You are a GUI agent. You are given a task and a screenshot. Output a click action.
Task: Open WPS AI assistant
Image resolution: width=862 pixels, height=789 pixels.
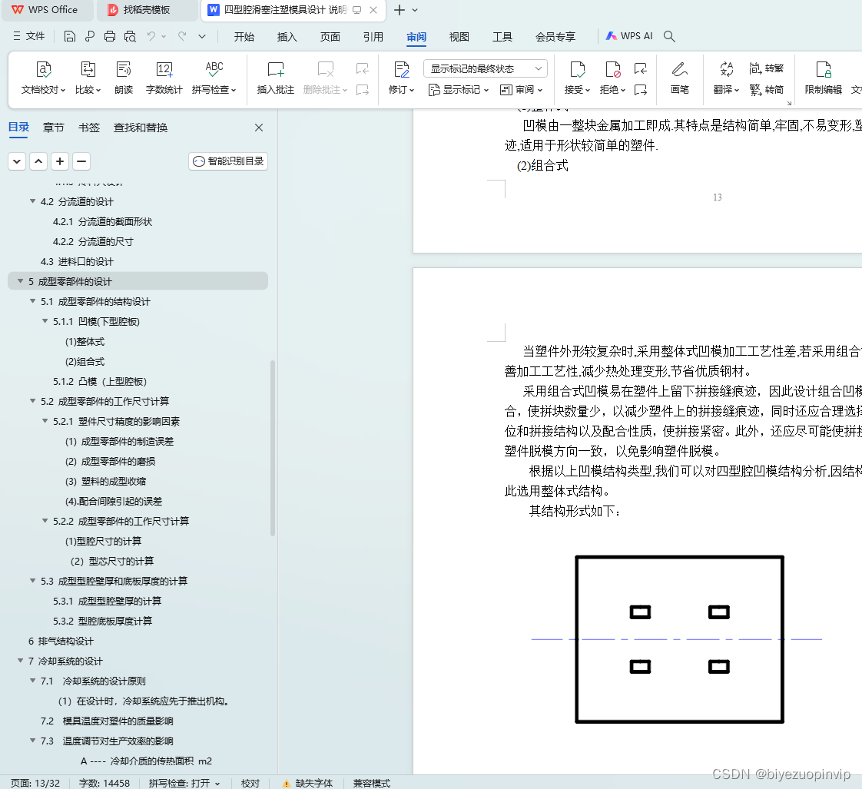coord(629,36)
